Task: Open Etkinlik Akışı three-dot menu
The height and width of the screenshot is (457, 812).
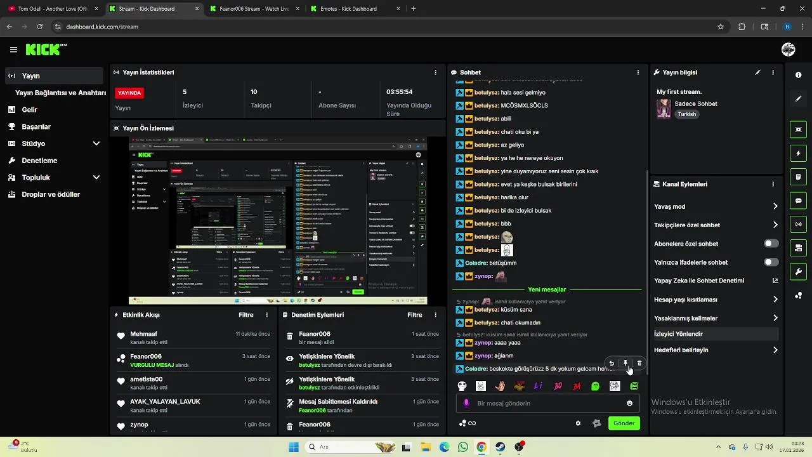Action: coord(266,315)
